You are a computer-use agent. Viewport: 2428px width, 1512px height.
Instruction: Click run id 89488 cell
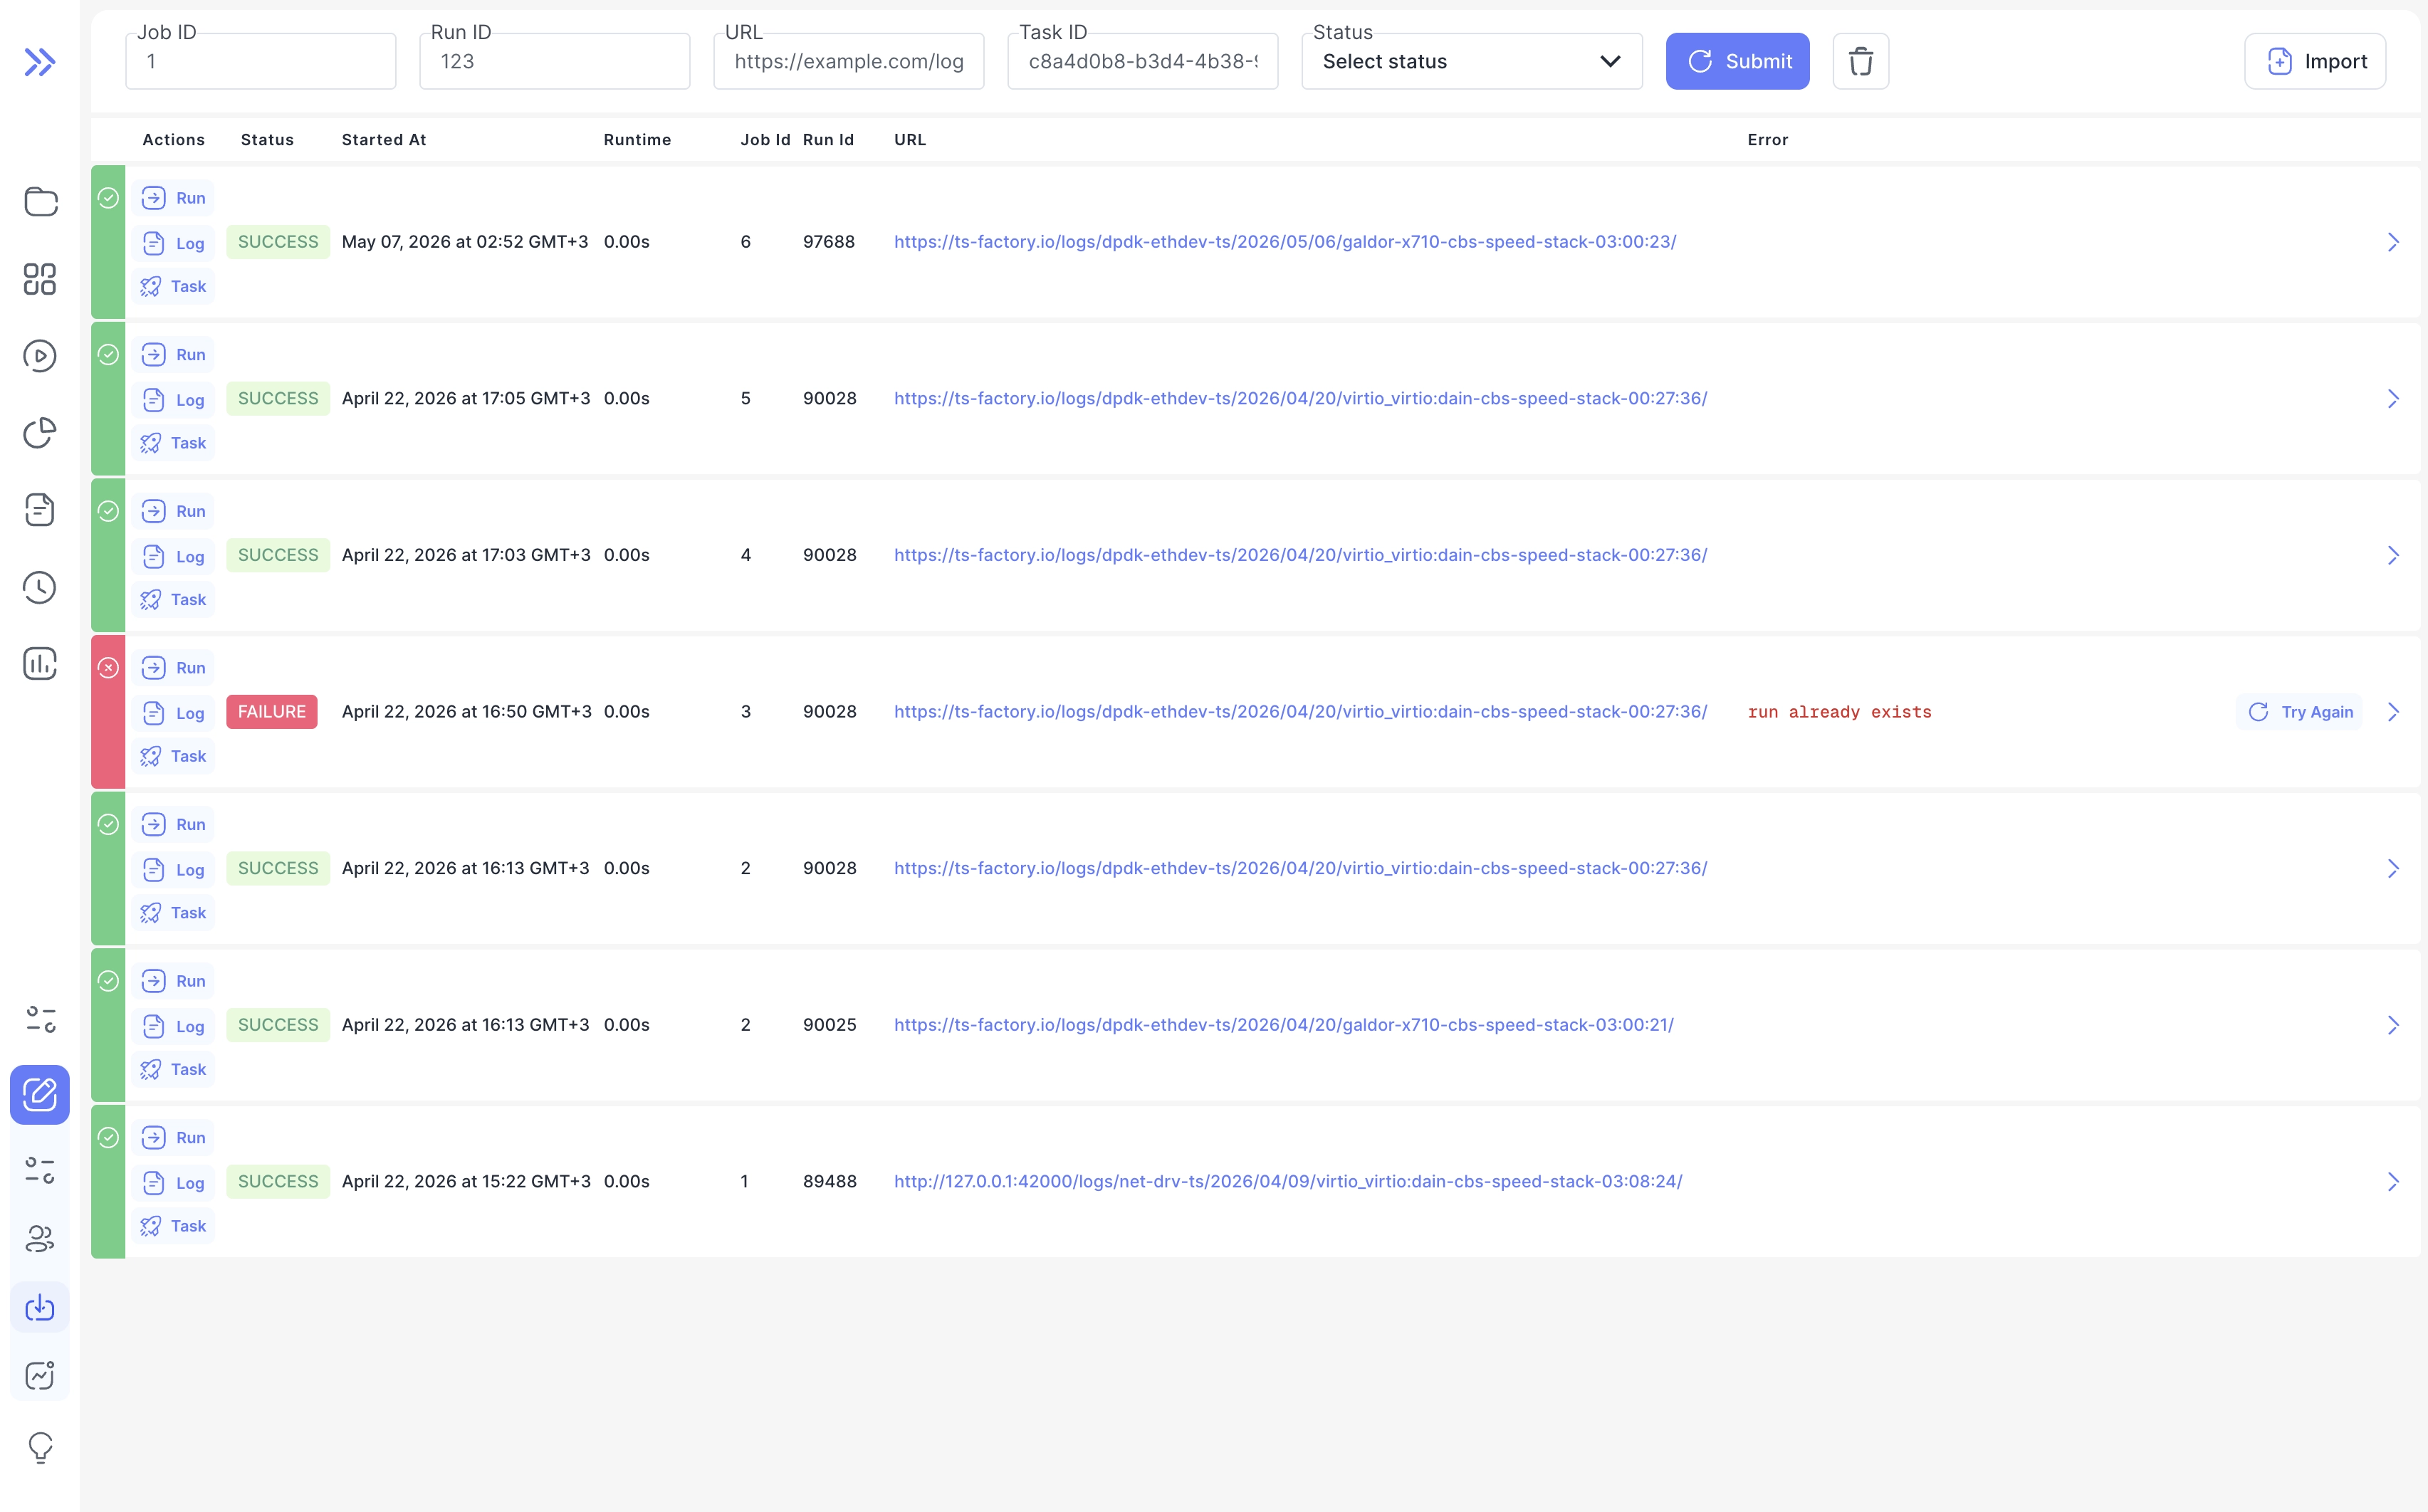click(x=830, y=1181)
